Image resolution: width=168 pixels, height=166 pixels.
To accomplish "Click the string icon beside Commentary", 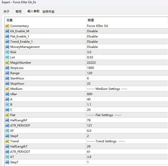I will pyautogui.click(x=7, y=26).
